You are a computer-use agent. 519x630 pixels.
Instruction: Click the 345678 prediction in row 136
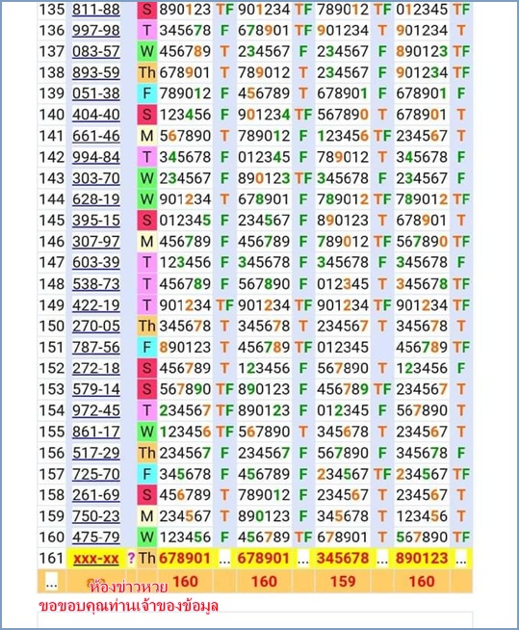[x=185, y=31]
